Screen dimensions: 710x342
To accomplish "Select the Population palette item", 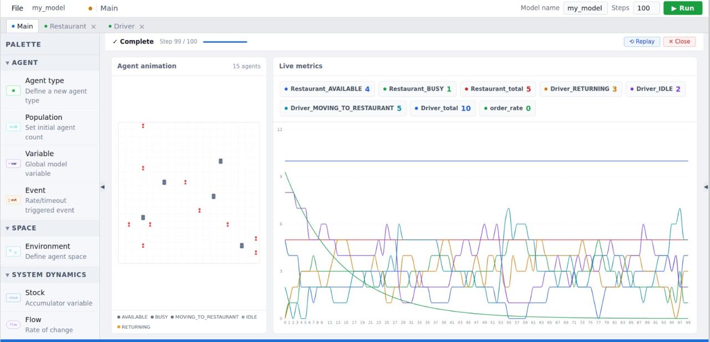I will coord(50,127).
